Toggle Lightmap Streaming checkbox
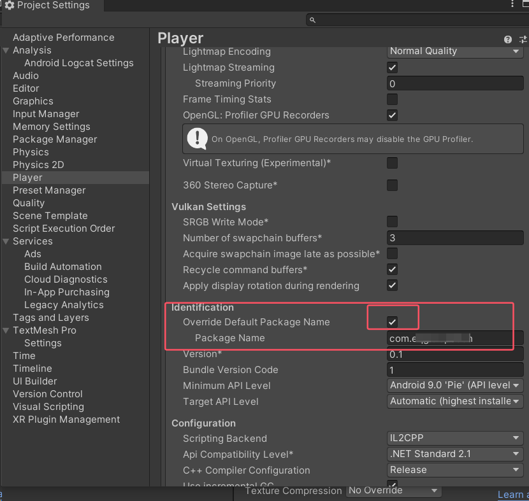Image resolution: width=529 pixels, height=501 pixels. click(x=392, y=67)
